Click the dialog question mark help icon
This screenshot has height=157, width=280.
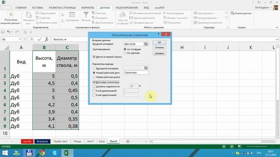pyautogui.click(x=158, y=34)
